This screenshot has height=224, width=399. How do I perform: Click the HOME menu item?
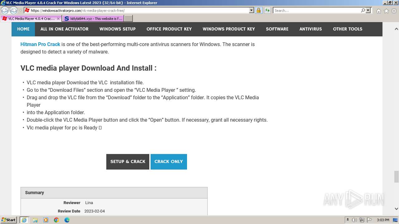pos(23,29)
